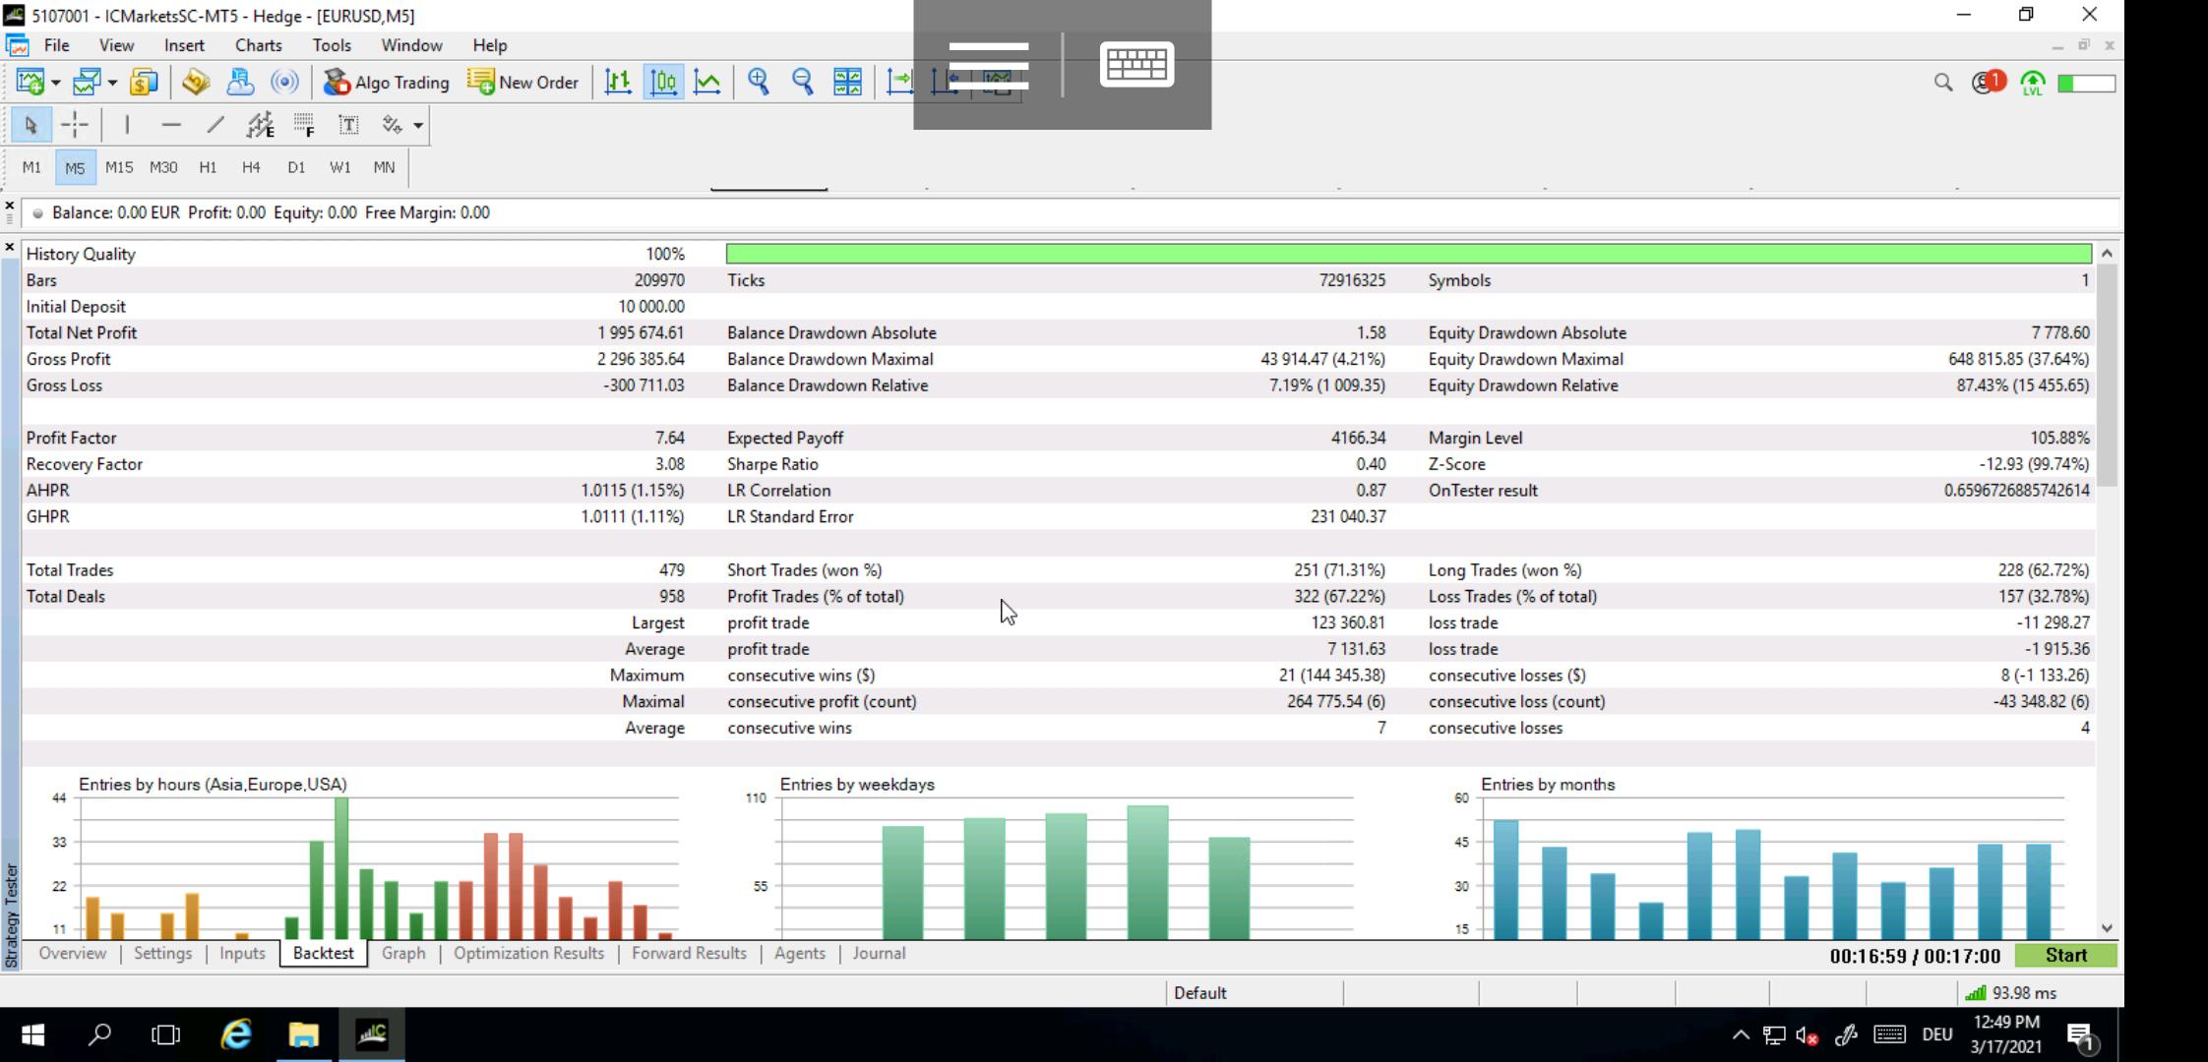2208x1062 pixels.
Task: Switch to the Optimization Results tab
Action: point(528,953)
